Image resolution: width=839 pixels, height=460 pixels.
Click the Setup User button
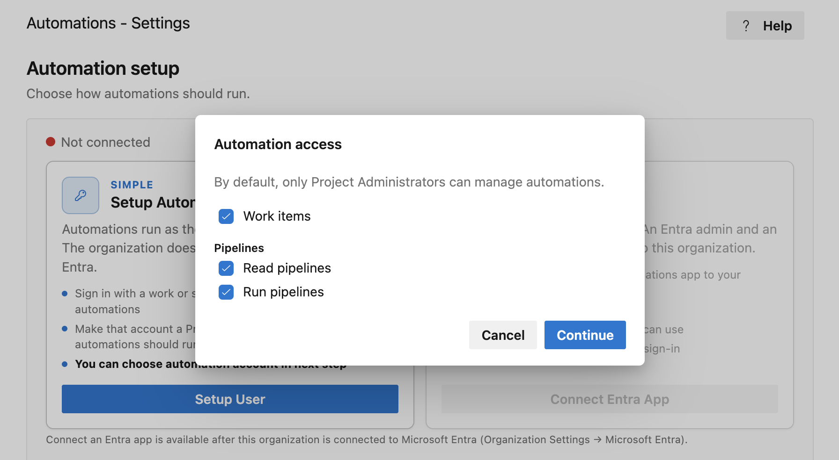pos(230,399)
